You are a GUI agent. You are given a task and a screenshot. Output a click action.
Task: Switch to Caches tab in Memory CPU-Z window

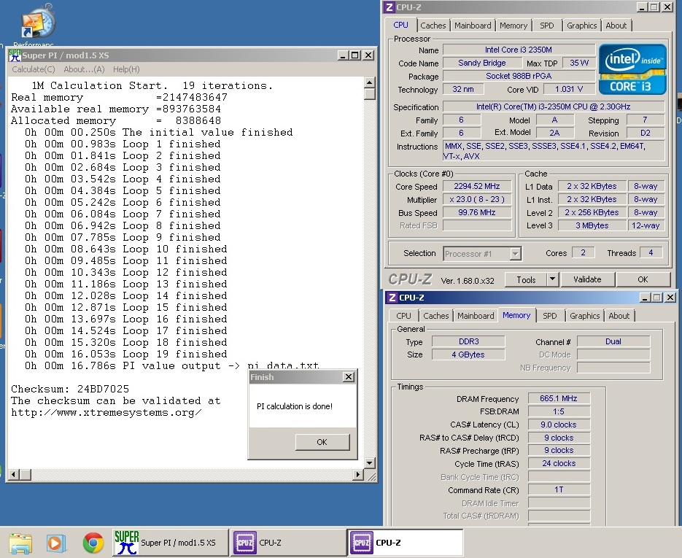point(435,316)
